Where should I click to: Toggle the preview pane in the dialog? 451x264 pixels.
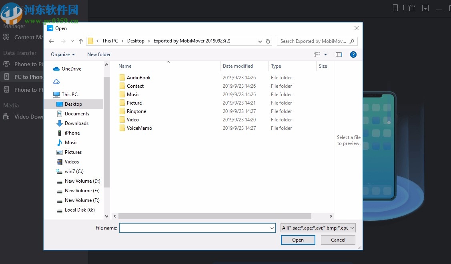(x=339, y=54)
